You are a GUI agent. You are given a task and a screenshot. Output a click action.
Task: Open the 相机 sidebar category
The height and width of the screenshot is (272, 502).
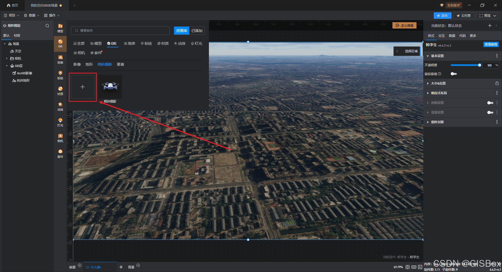tap(60, 138)
